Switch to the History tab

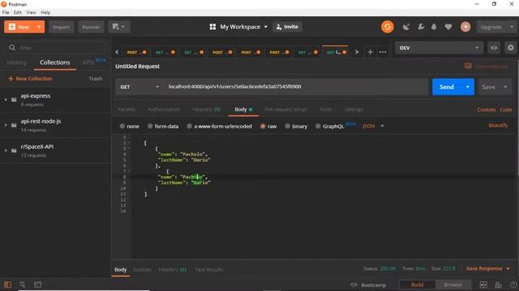click(x=17, y=62)
